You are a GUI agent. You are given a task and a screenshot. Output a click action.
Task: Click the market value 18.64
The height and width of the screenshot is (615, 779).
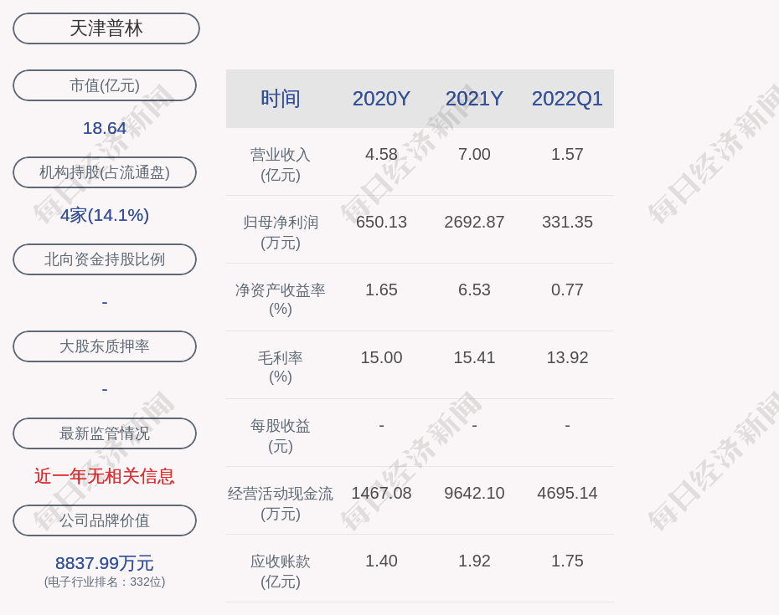pyautogui.click(x=105, y=128)
